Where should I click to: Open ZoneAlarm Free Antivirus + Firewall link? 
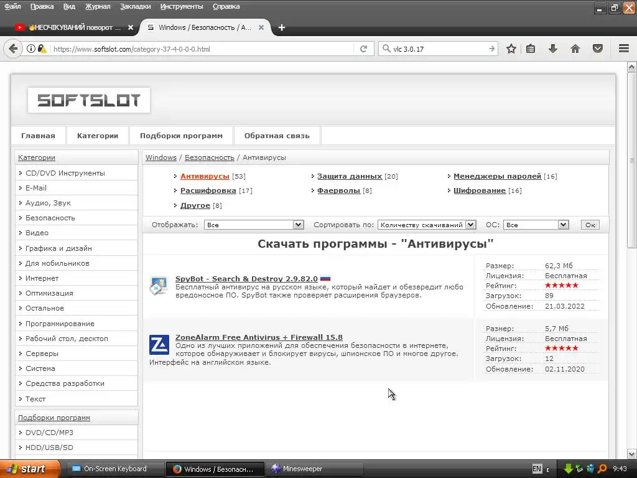259,337
